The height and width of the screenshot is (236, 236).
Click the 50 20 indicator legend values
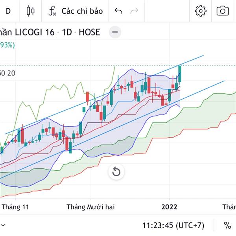point(8,73)
